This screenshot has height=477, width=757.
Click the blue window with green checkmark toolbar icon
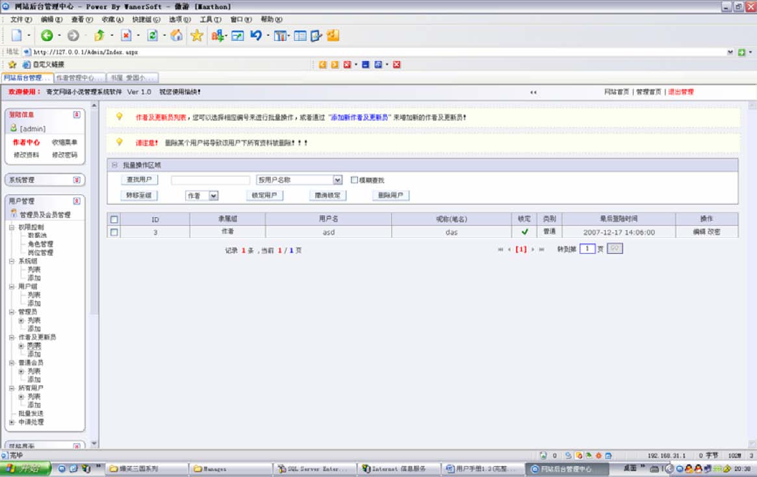tap(238, 36)
